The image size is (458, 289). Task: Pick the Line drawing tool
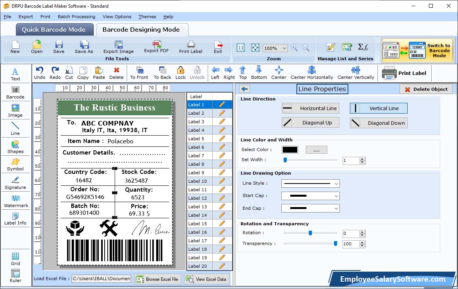tap(15, 129)
